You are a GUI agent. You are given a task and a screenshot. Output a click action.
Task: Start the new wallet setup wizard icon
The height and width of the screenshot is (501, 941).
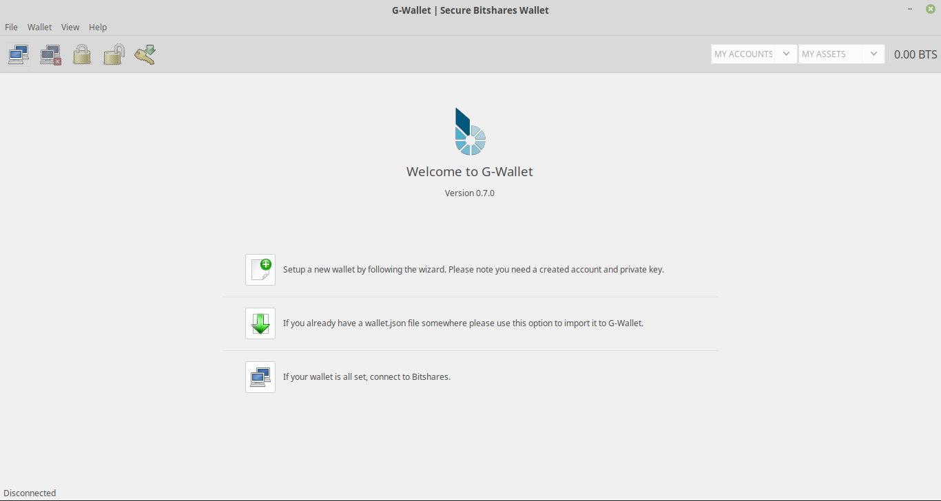click(260, 270)
